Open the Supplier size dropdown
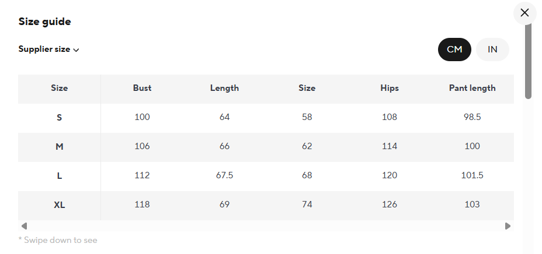The height and width of the screenshot is (254, 542). point(48,50)
